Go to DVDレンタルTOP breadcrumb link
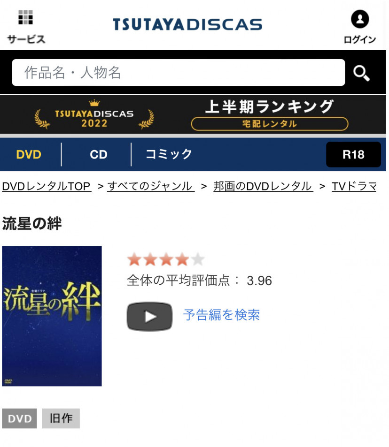 47,186
